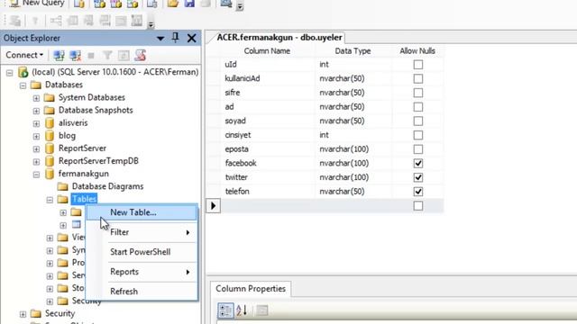Choose Start PowerShell from the context menu
The width and height of the screenshot is (577, 324).
[x=142, y=252]
